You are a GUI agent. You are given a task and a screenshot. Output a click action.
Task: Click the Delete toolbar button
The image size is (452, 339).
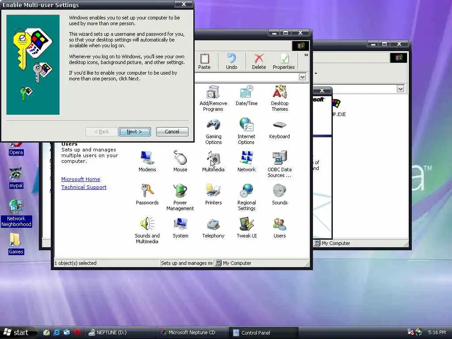(259, 61)
